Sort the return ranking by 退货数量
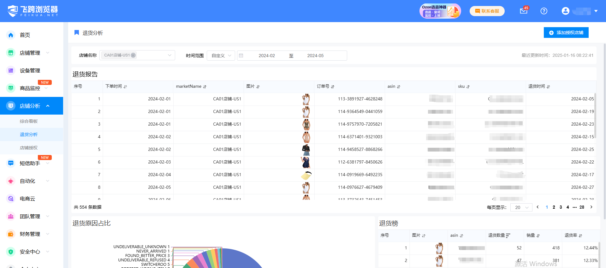This screenshot has height=268, width=606. click(x=508, y=235)
